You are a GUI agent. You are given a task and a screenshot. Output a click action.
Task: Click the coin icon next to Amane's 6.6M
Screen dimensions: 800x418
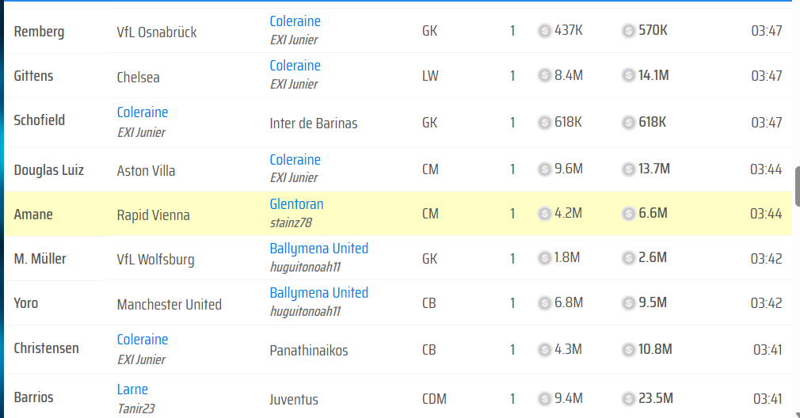point(628,213)
